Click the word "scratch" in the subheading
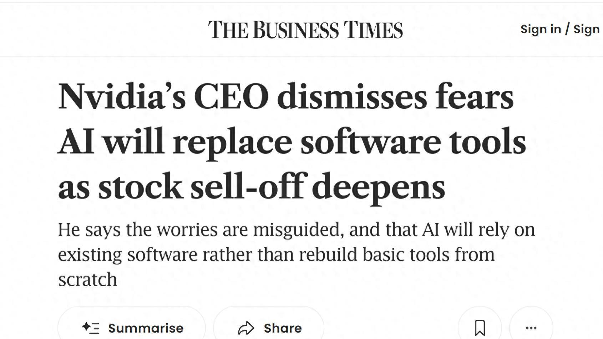 [x=87, y=279]
